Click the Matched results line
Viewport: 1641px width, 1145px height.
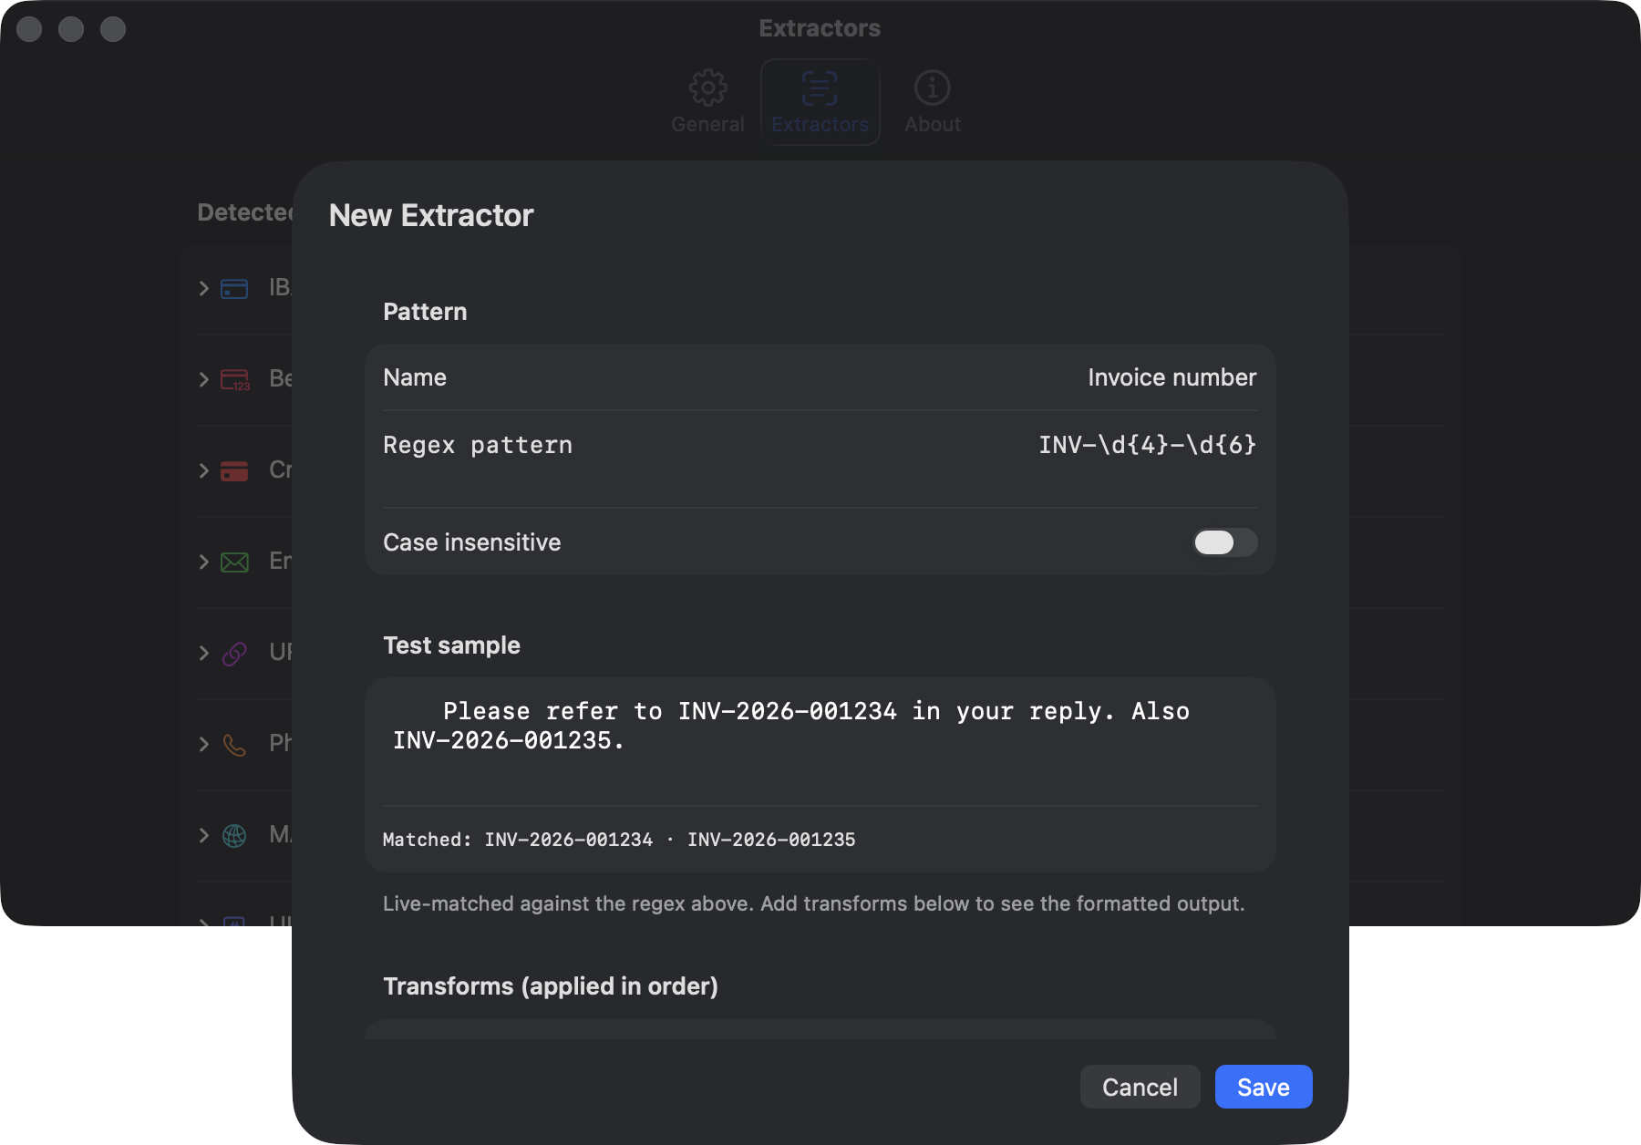coord(619,840)
